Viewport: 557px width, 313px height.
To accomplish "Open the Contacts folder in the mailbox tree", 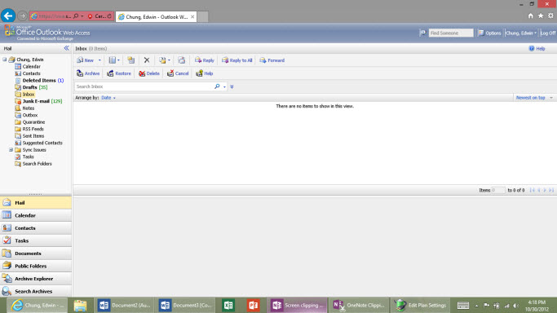I will pyautogui.click(x=28, y=73).
